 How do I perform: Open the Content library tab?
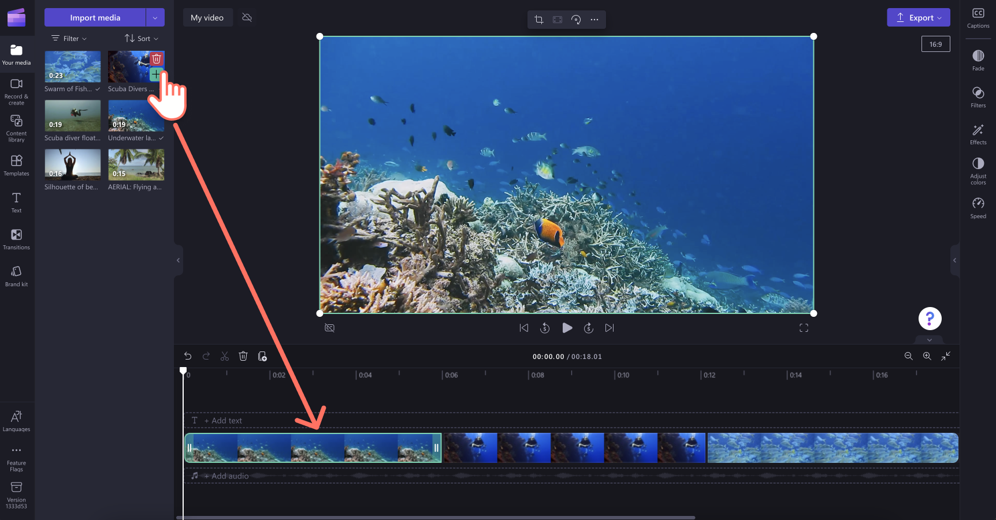(x=16, y=128)
